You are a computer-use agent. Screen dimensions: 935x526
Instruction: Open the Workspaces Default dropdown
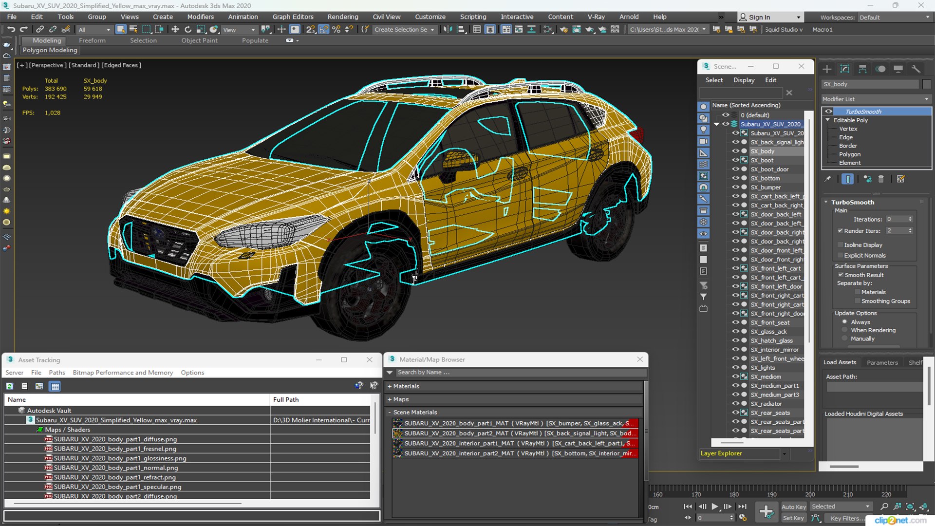pos(894,17)
